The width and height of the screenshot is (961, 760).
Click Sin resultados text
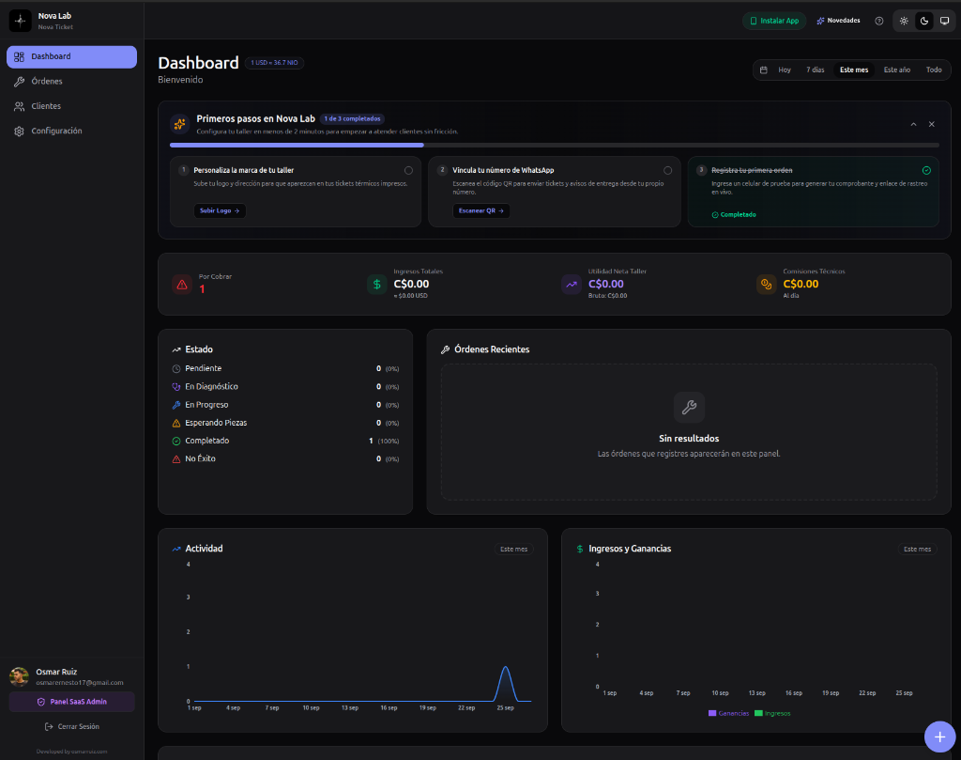689,439
